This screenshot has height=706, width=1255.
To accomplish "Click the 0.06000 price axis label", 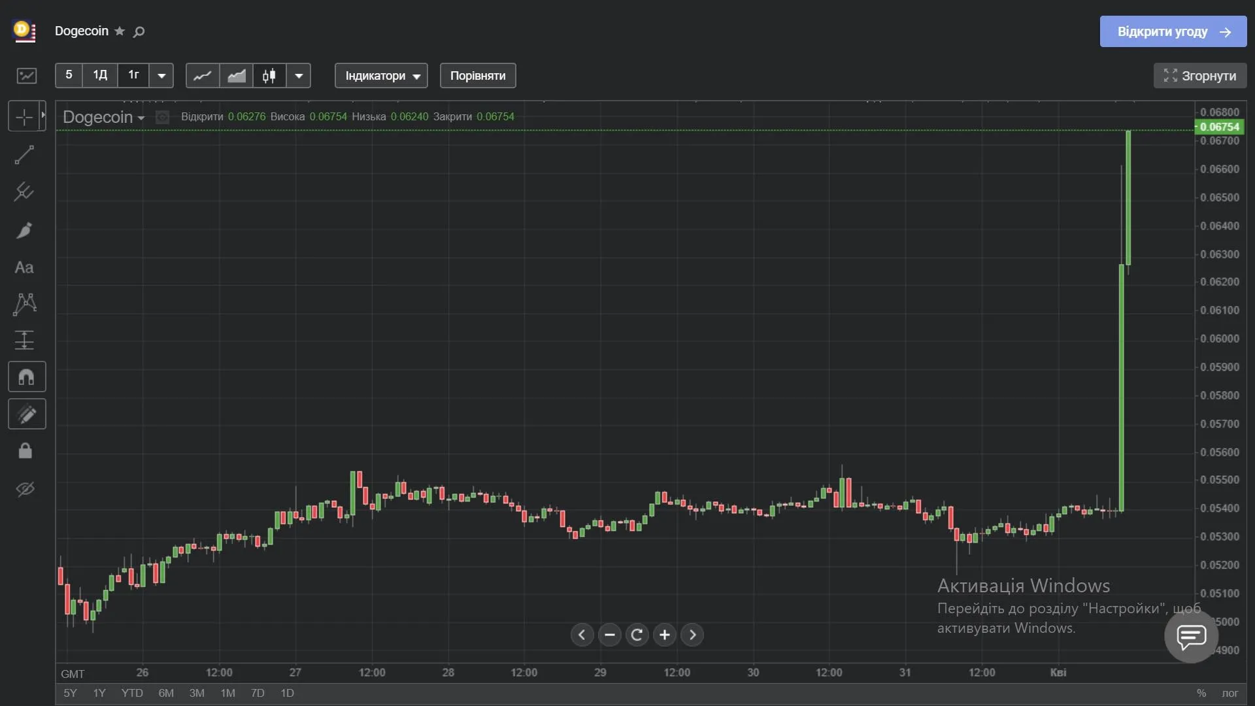I will (1220, 339).
